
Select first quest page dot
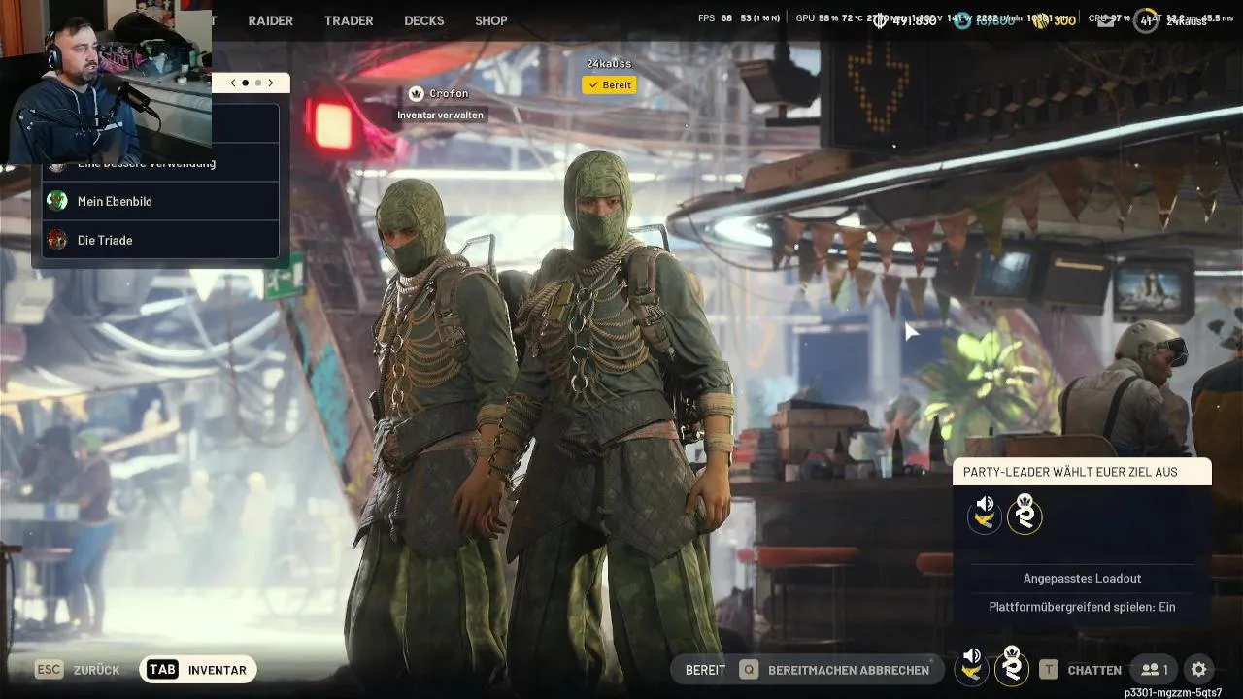pos(245,83)
